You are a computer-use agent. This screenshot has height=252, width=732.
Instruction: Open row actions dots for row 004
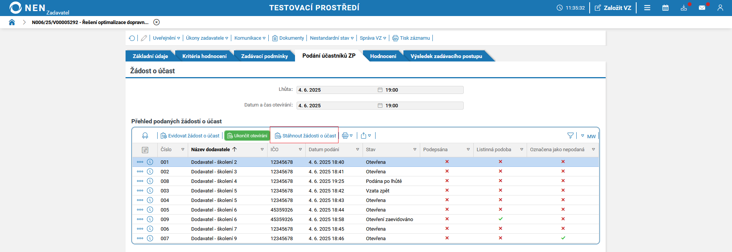tap(140, 200)
